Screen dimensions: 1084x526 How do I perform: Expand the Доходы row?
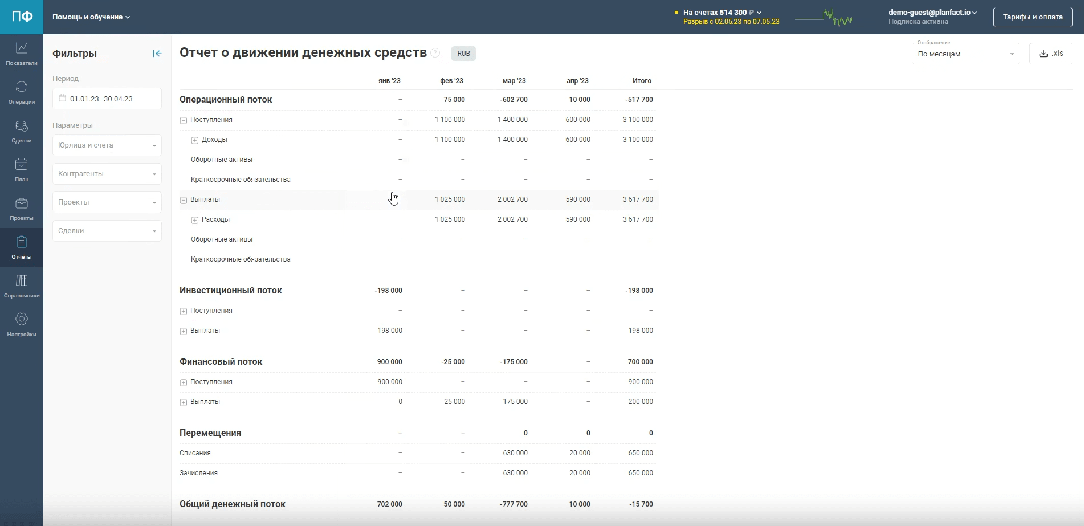[195, 140]
